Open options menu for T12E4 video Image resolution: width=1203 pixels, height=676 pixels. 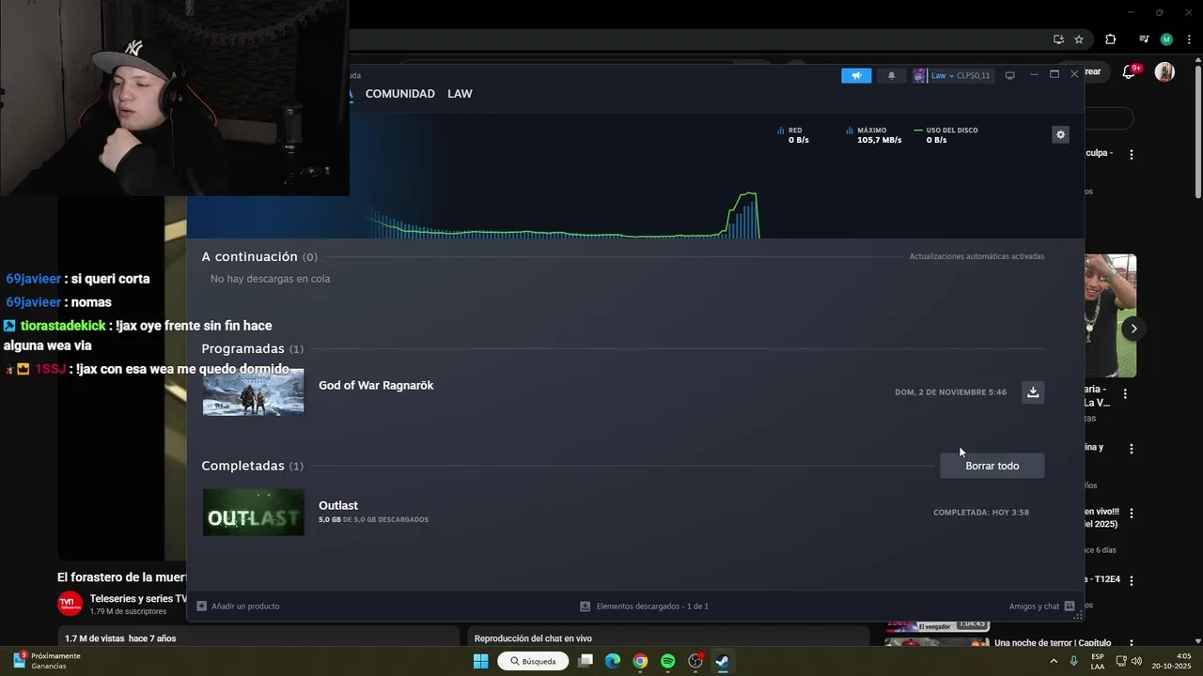1132,581
